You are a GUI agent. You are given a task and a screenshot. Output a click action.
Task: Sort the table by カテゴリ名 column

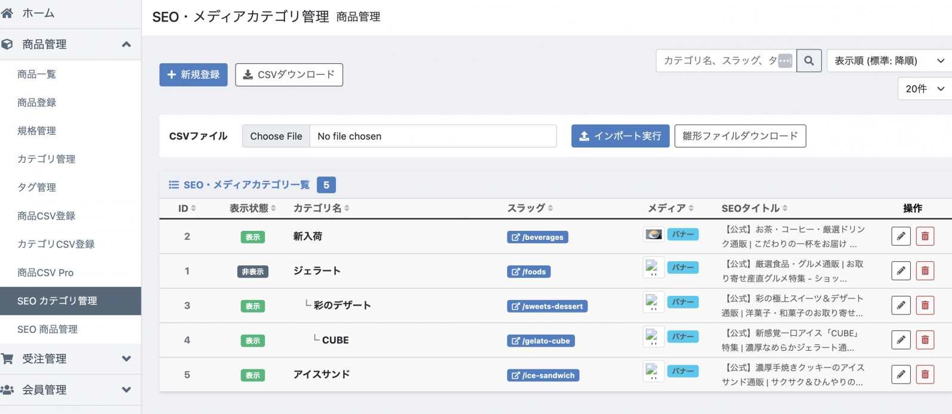pyautogui.click(x=322, y=208)
